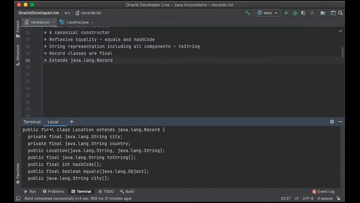Run the application with green play icon

coord(286,13)
